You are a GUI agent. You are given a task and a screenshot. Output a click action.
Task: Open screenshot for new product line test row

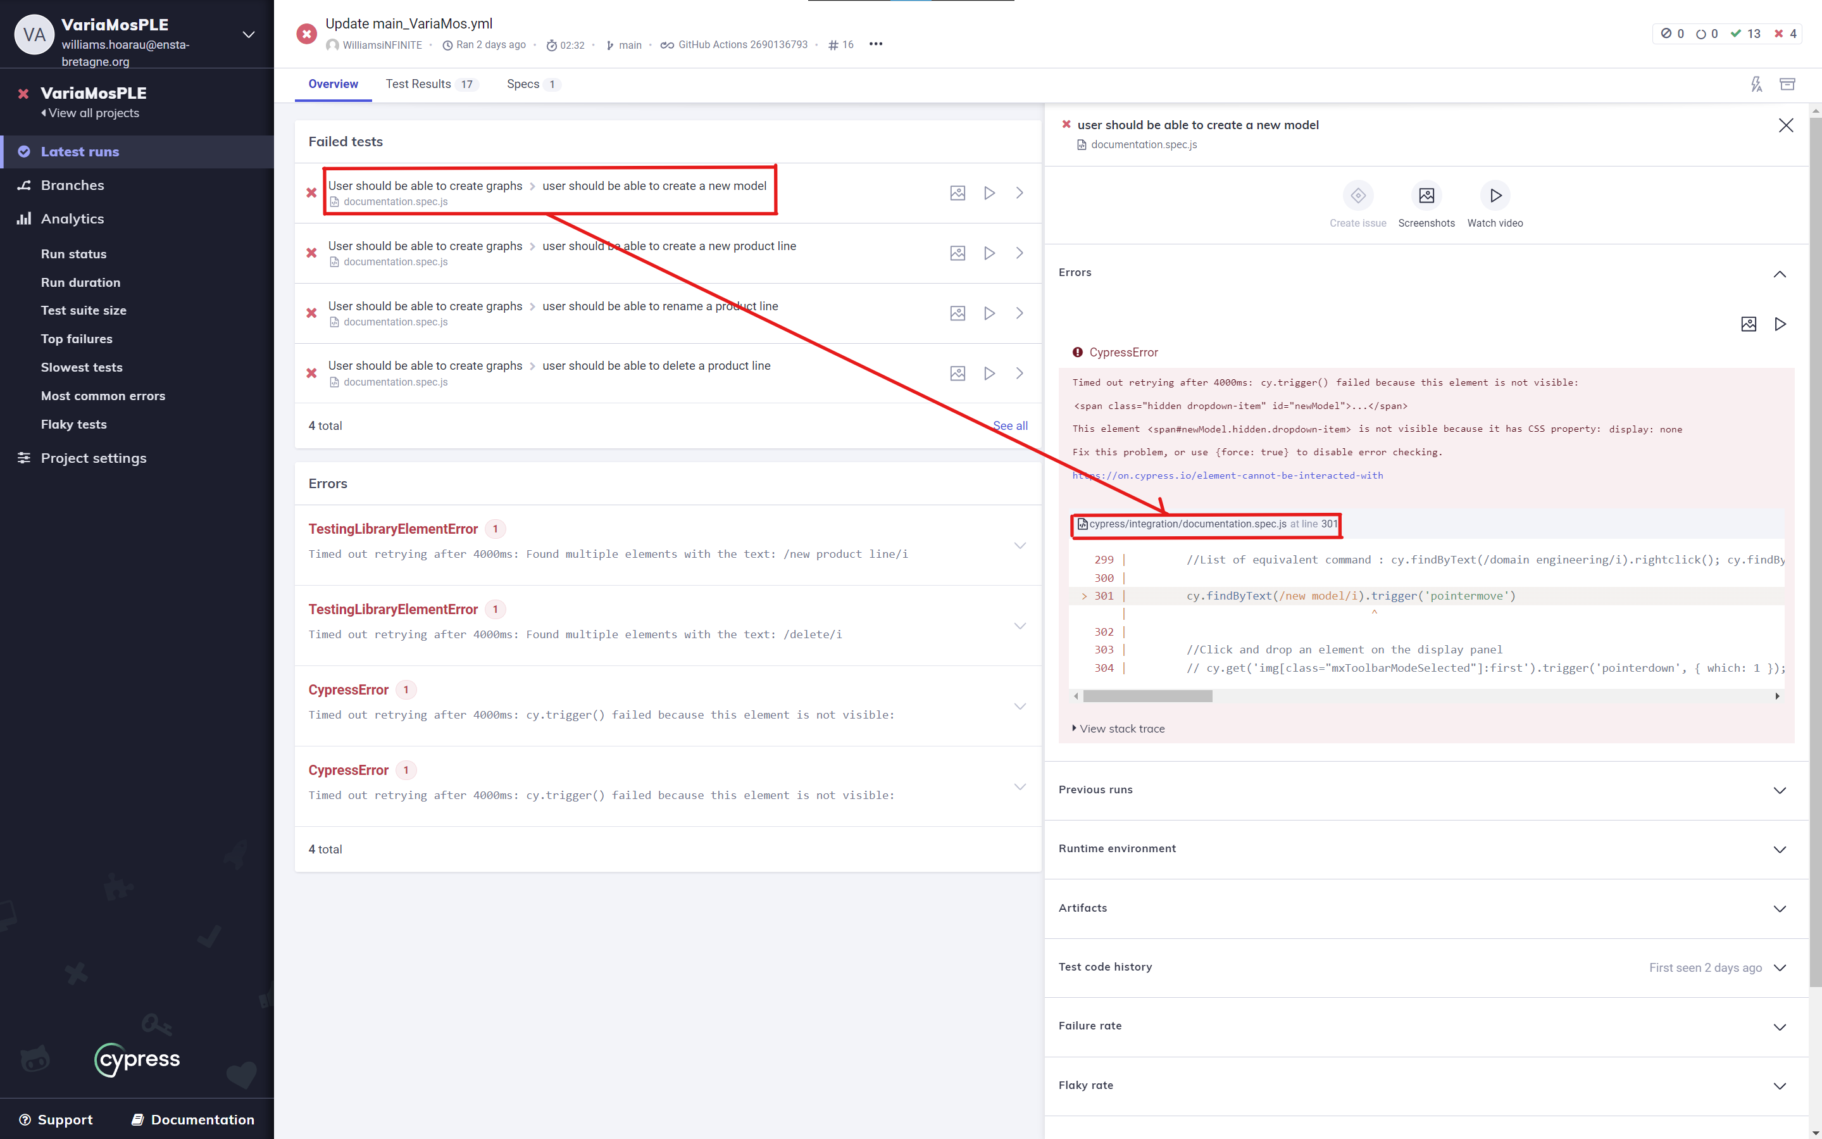pyautogui.click(x=957, y=253)
